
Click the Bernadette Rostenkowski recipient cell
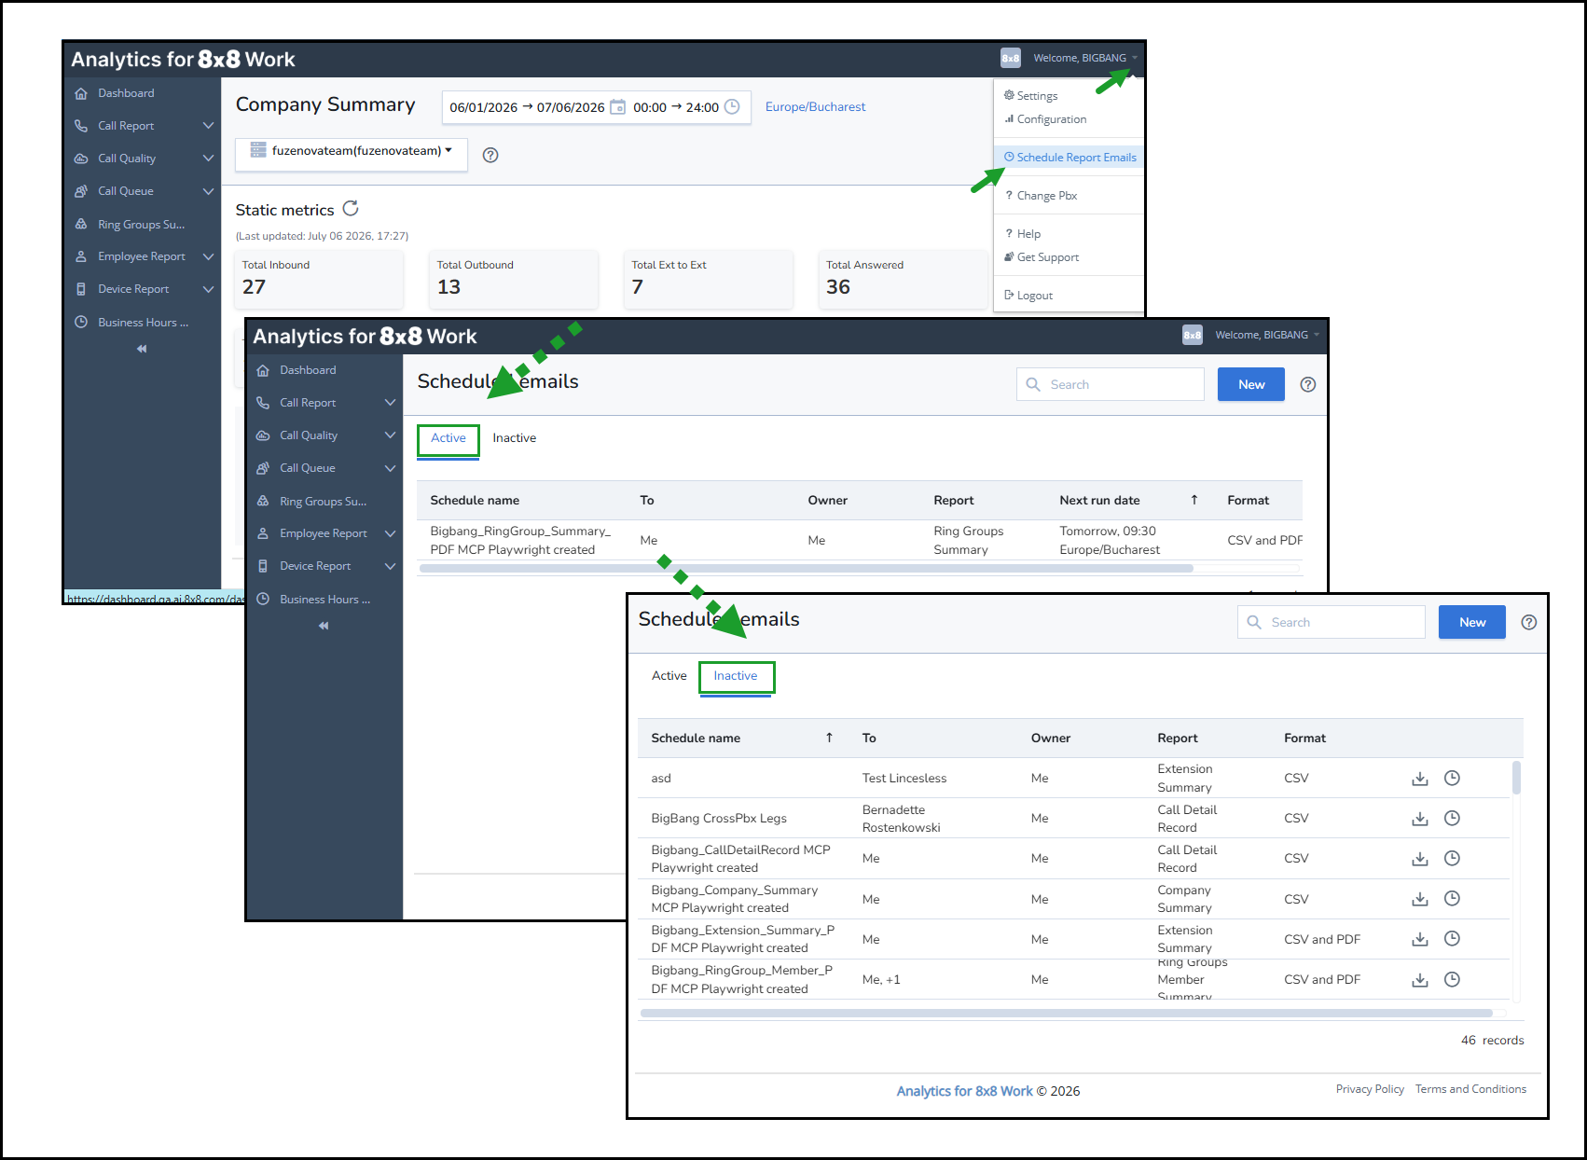coord(901,819)
